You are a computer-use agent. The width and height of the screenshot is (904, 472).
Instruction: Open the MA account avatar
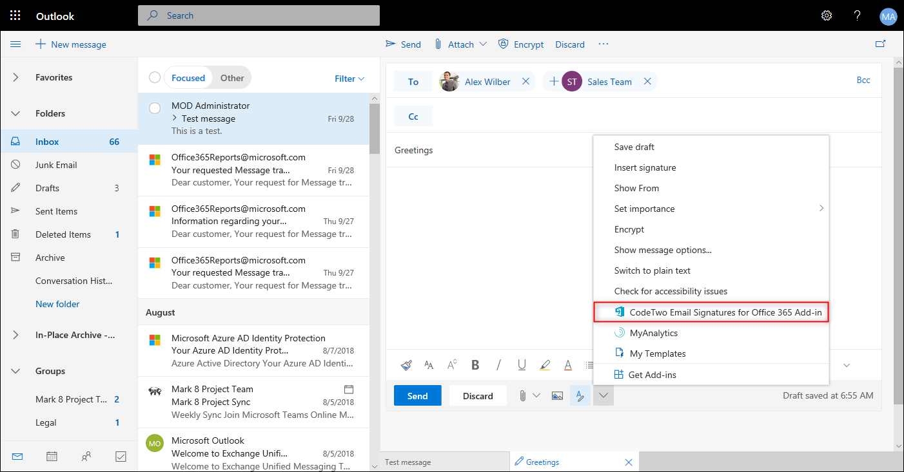[889, 17]
